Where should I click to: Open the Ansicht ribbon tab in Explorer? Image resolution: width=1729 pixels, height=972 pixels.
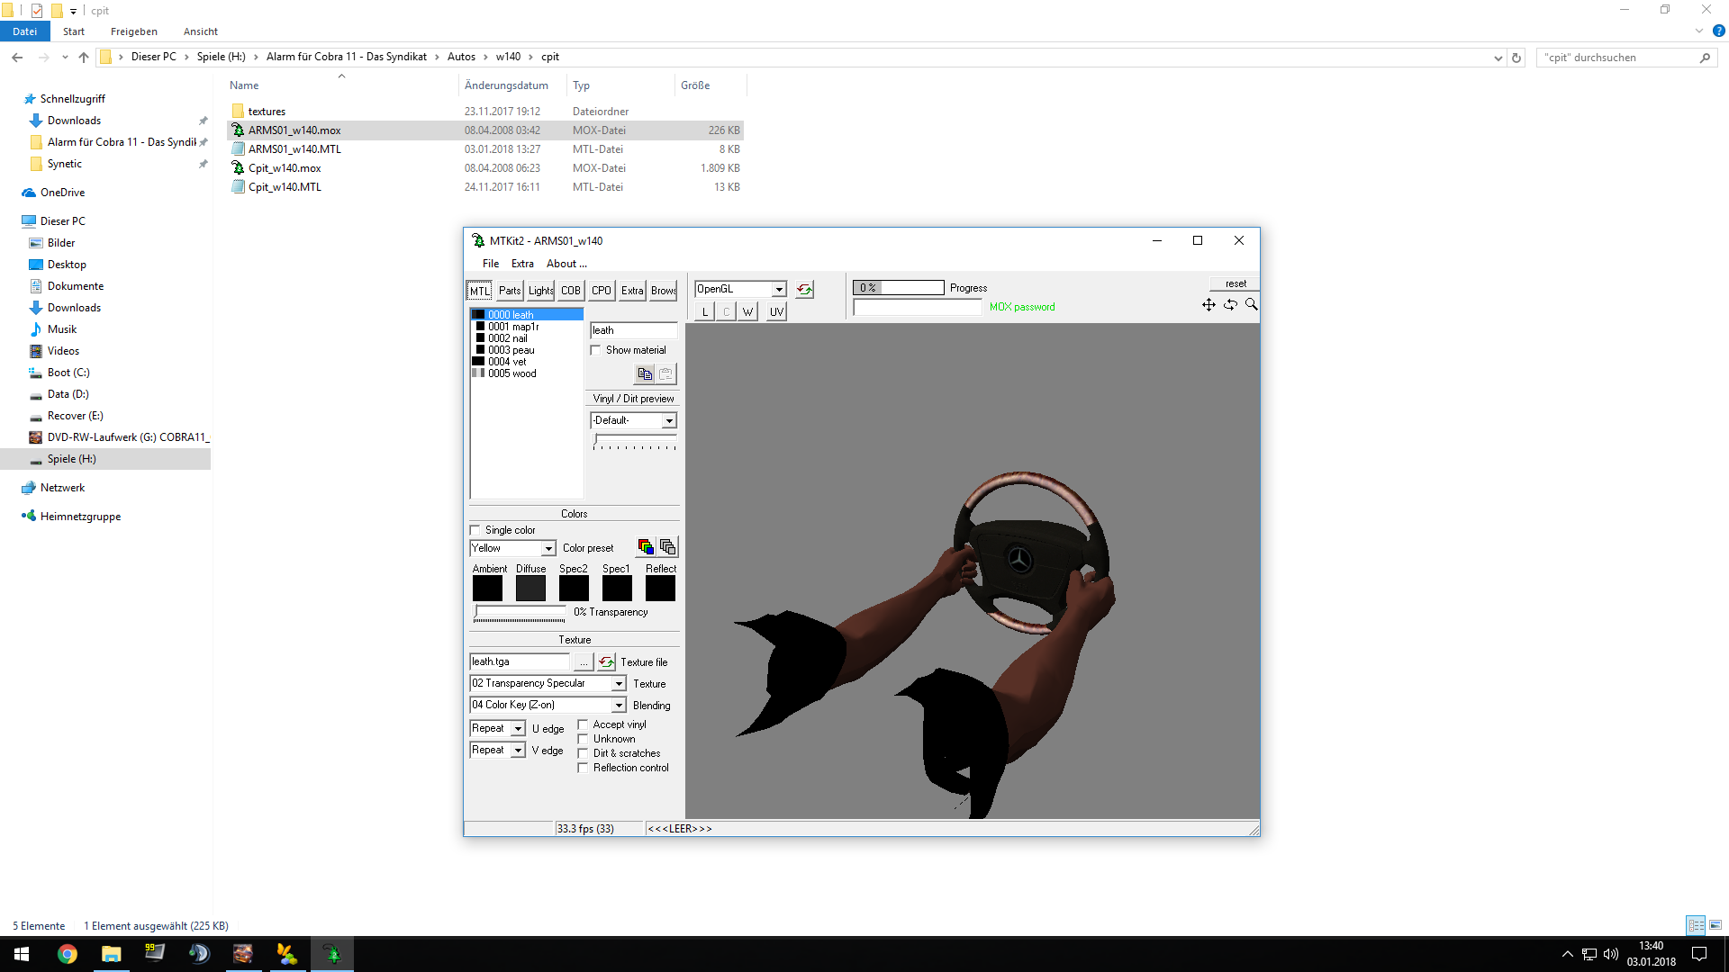pos(201,31)
